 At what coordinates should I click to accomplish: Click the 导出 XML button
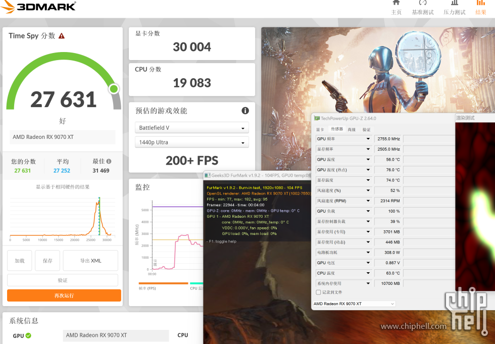click(x=90, y=261)
